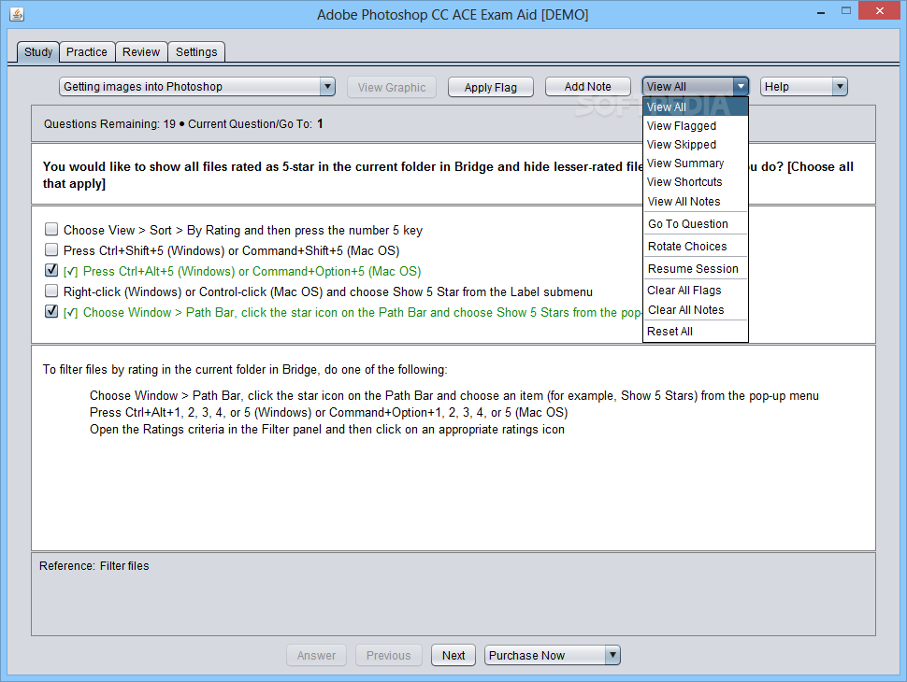
Task: Choose View All Notes entry
Action: click(696, 202)
